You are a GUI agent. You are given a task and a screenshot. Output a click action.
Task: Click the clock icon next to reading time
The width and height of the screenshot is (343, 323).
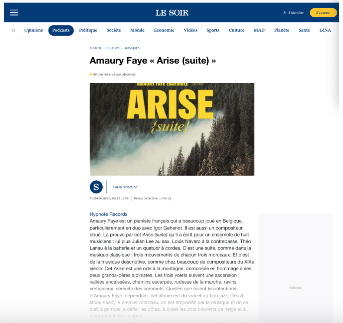click(170, 199)
